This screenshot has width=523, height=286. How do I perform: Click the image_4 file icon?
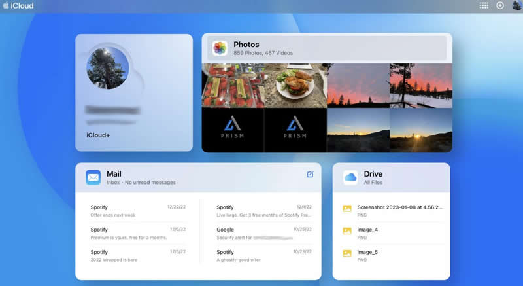(347, 231)
